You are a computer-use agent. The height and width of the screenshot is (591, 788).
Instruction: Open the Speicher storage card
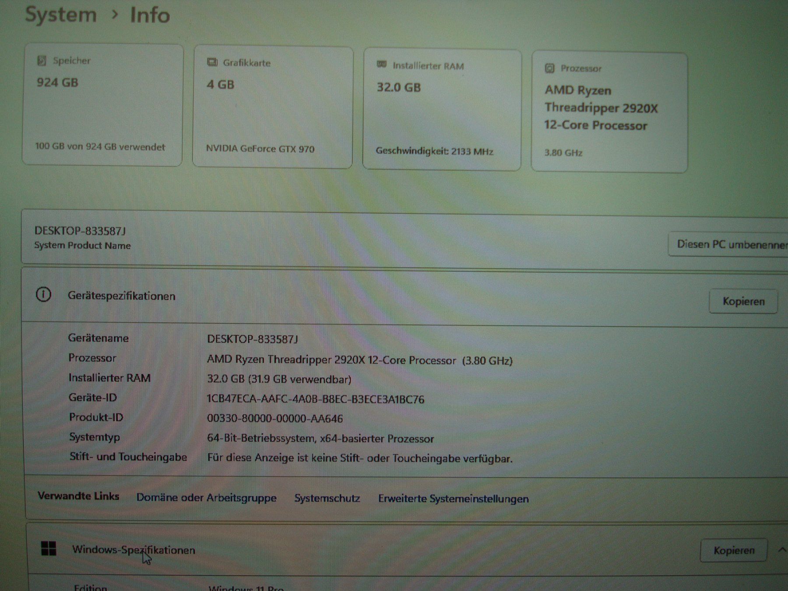click(102, 105)
